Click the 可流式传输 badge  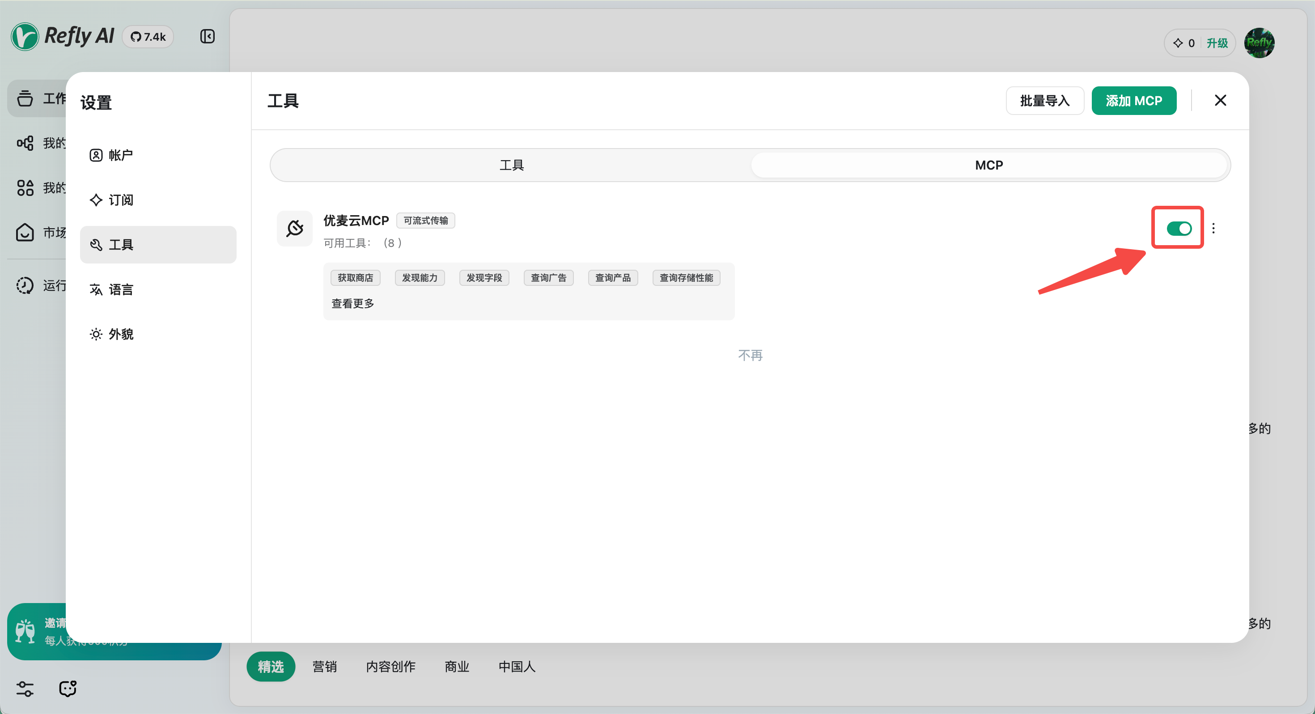[x=426, y=221]
